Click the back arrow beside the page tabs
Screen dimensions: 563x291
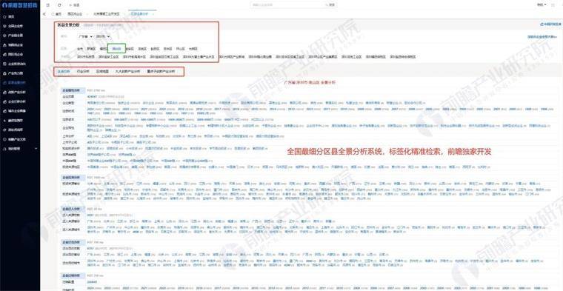(x=44, y=14)
